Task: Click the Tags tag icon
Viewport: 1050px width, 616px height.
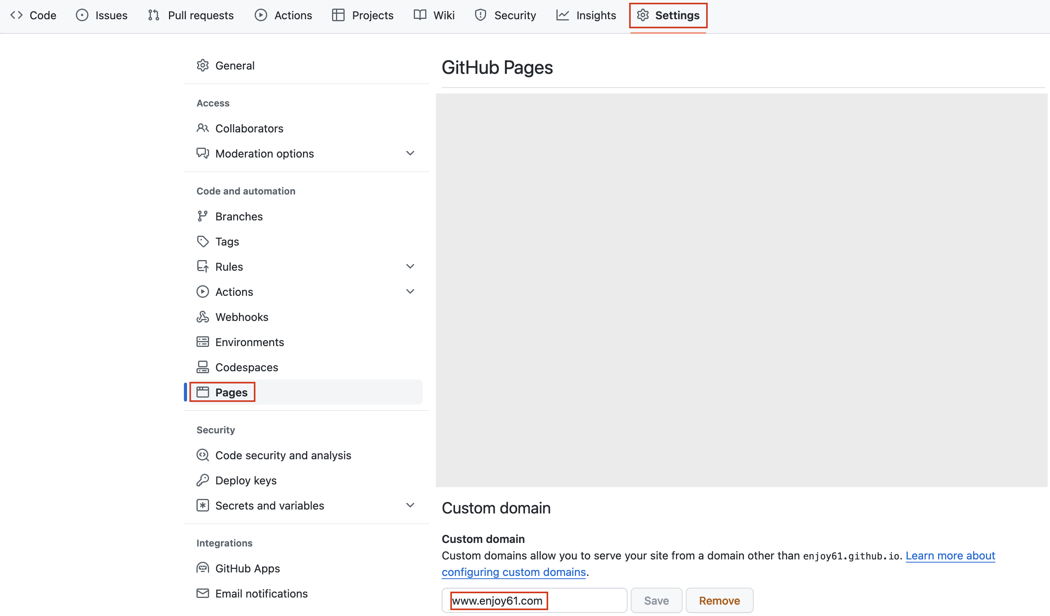Action: click(x=203, y=242)
